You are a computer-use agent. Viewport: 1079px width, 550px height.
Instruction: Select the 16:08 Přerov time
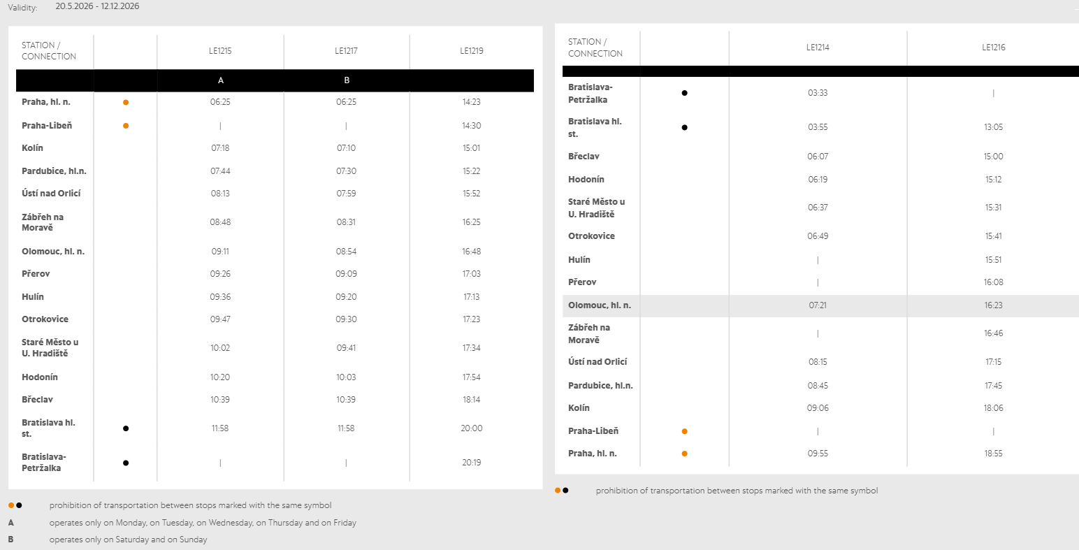(x=994, y=282)
